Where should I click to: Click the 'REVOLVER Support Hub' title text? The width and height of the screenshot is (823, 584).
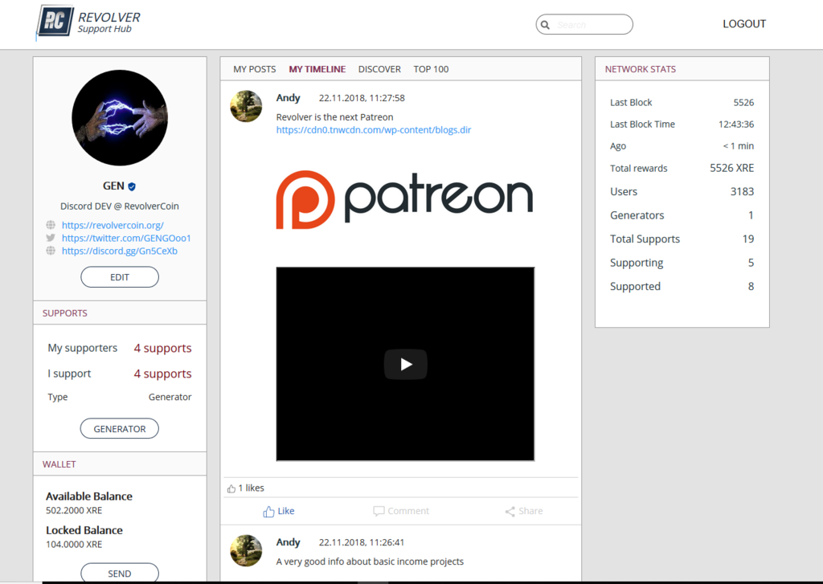pyautogui.click(x=109, y=22)
